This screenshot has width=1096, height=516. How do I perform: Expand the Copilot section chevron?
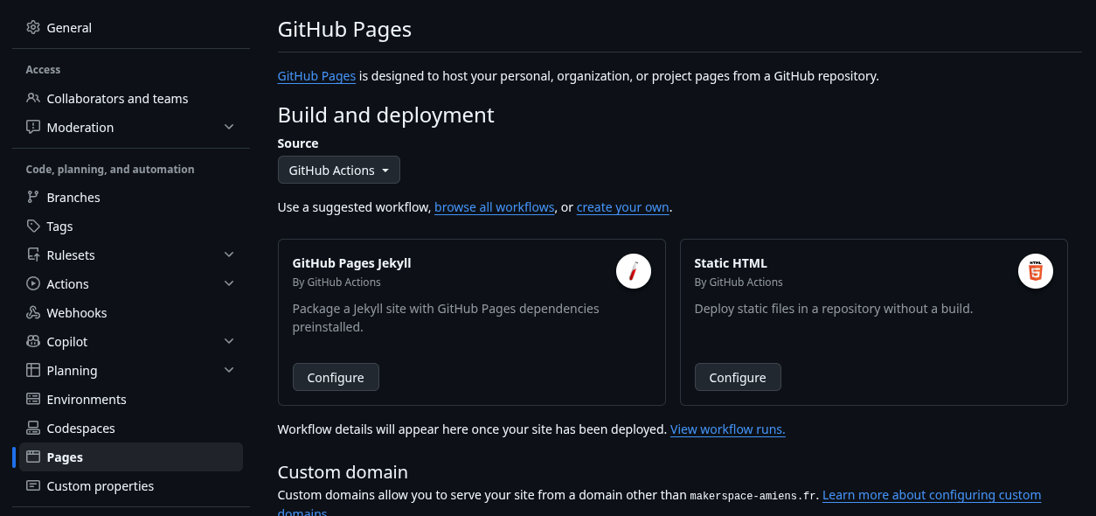click(229, 341)
